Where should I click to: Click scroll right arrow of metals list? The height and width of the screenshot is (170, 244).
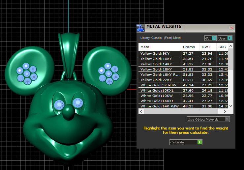(225, 111)
